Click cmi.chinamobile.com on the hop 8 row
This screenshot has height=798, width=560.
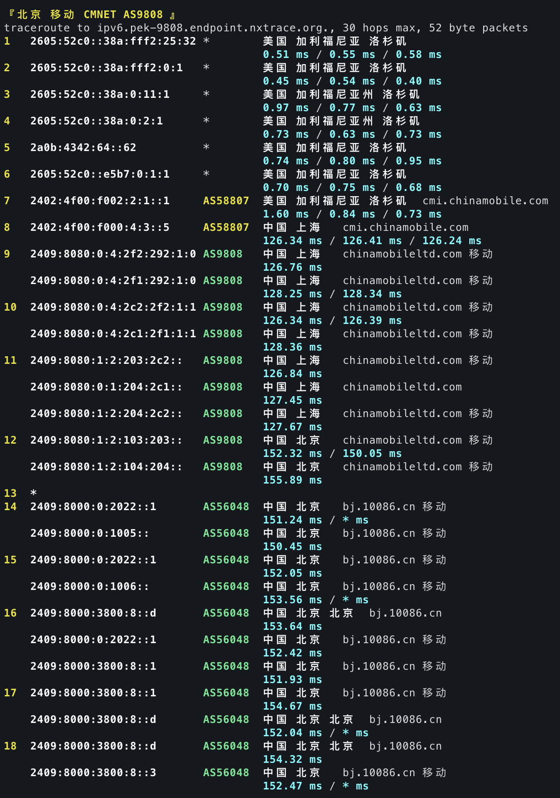click(406, 228)
